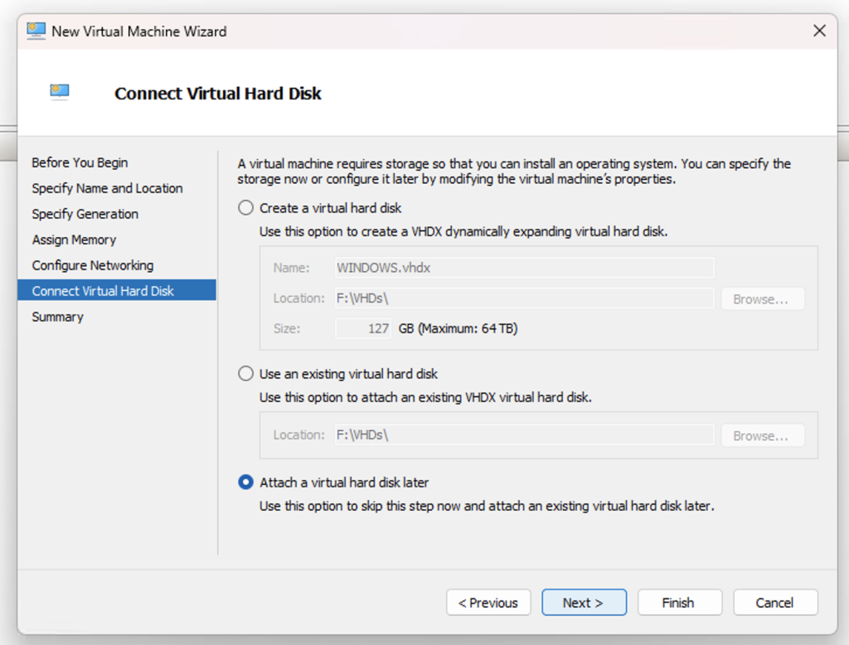Go to the Before You Begin step
Image resolution: width=849 pixels, height=645 pixels.
click(80, 162)
